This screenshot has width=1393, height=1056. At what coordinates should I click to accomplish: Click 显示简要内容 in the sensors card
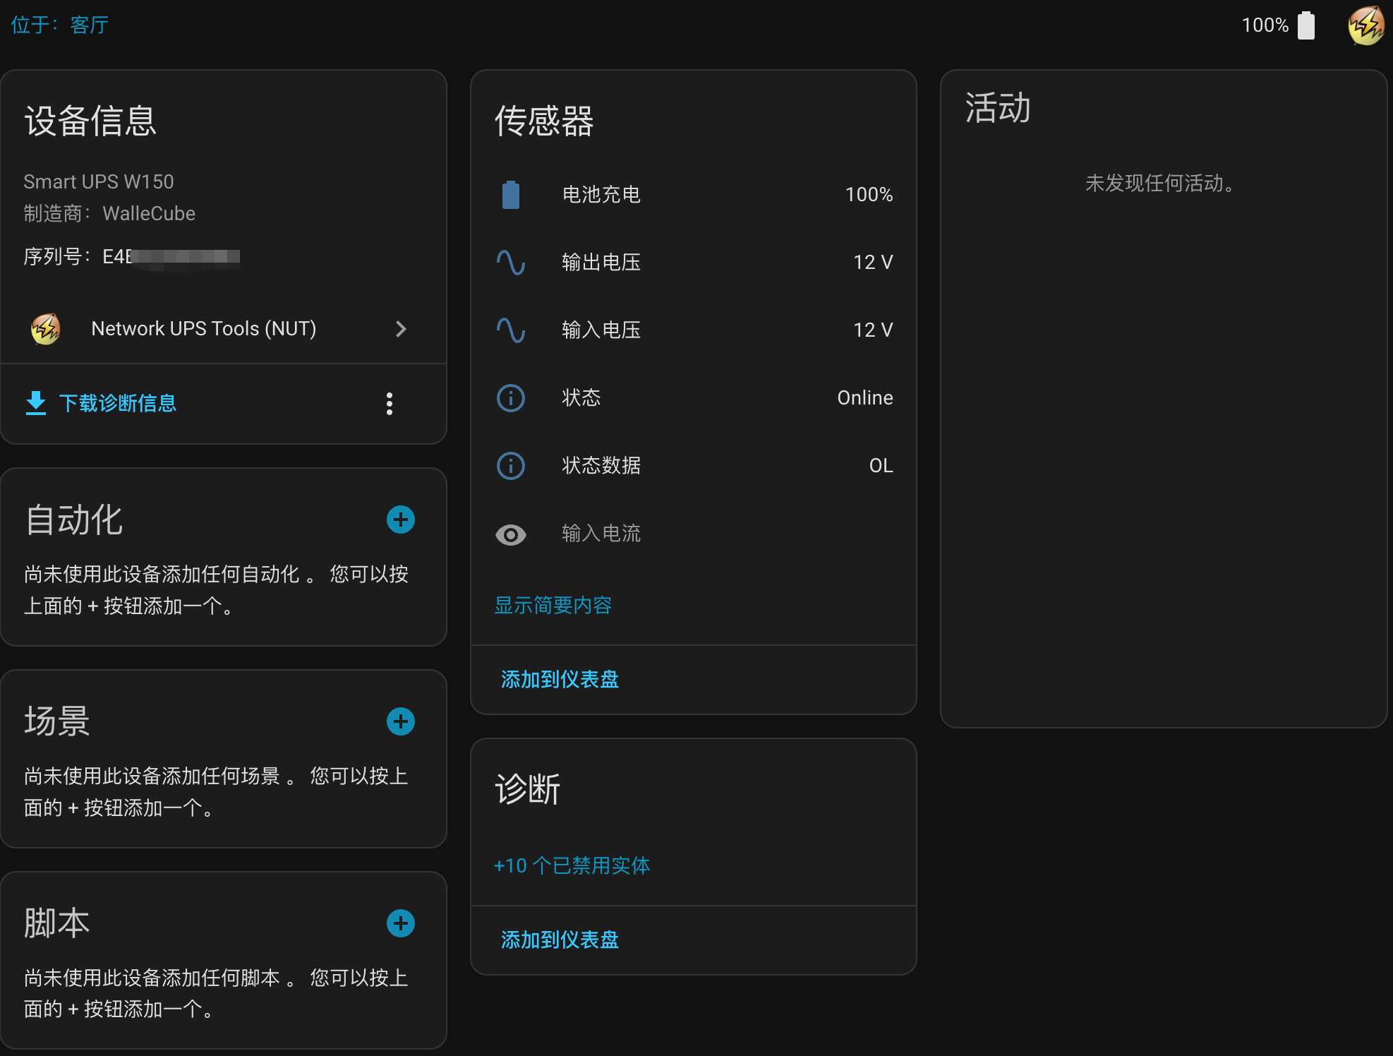553,605
